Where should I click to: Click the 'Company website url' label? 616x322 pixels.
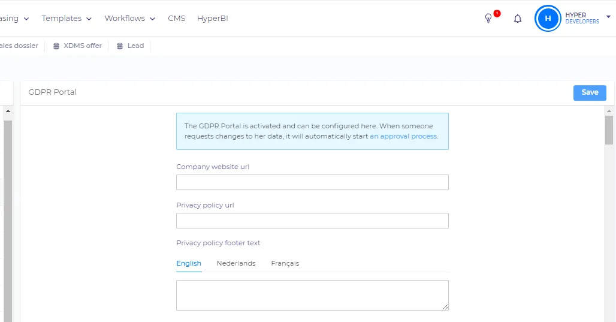(213, 167)
